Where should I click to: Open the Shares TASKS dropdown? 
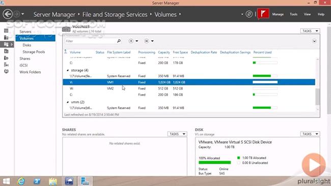click(177, 134)
